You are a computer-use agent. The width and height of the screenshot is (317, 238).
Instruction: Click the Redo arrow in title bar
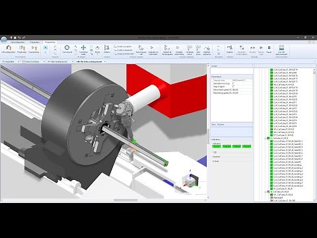pos(24,38)
